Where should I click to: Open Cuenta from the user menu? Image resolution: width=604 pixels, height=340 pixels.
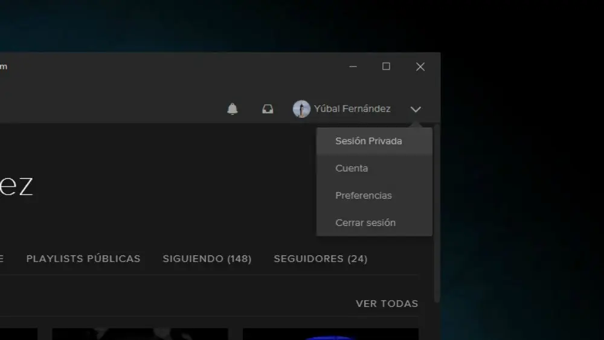(374, 168)
